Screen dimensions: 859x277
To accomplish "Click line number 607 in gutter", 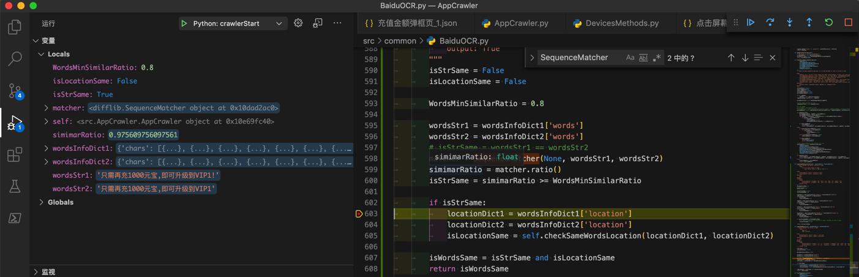I will click(x=371, y=258).
